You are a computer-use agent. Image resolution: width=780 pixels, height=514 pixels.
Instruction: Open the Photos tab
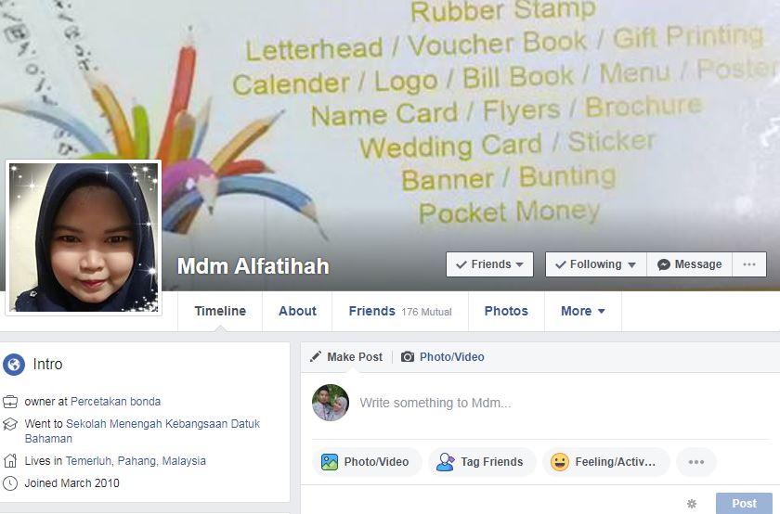[506, 311]
